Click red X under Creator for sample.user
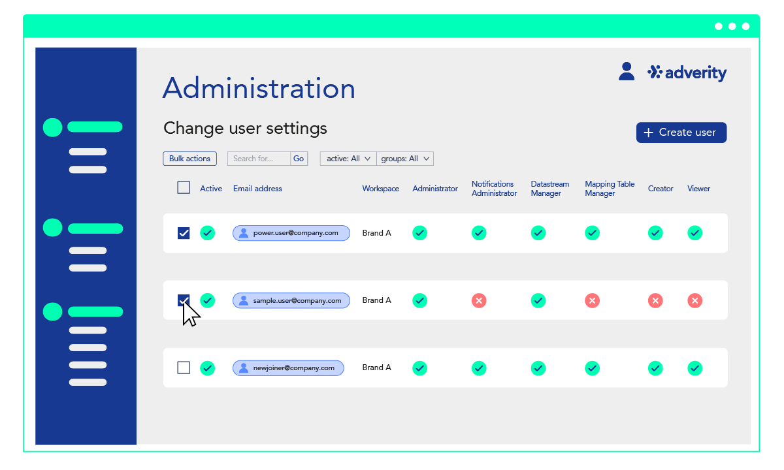Viewport: 784px width, 470px height. click(x=655, y=300)
